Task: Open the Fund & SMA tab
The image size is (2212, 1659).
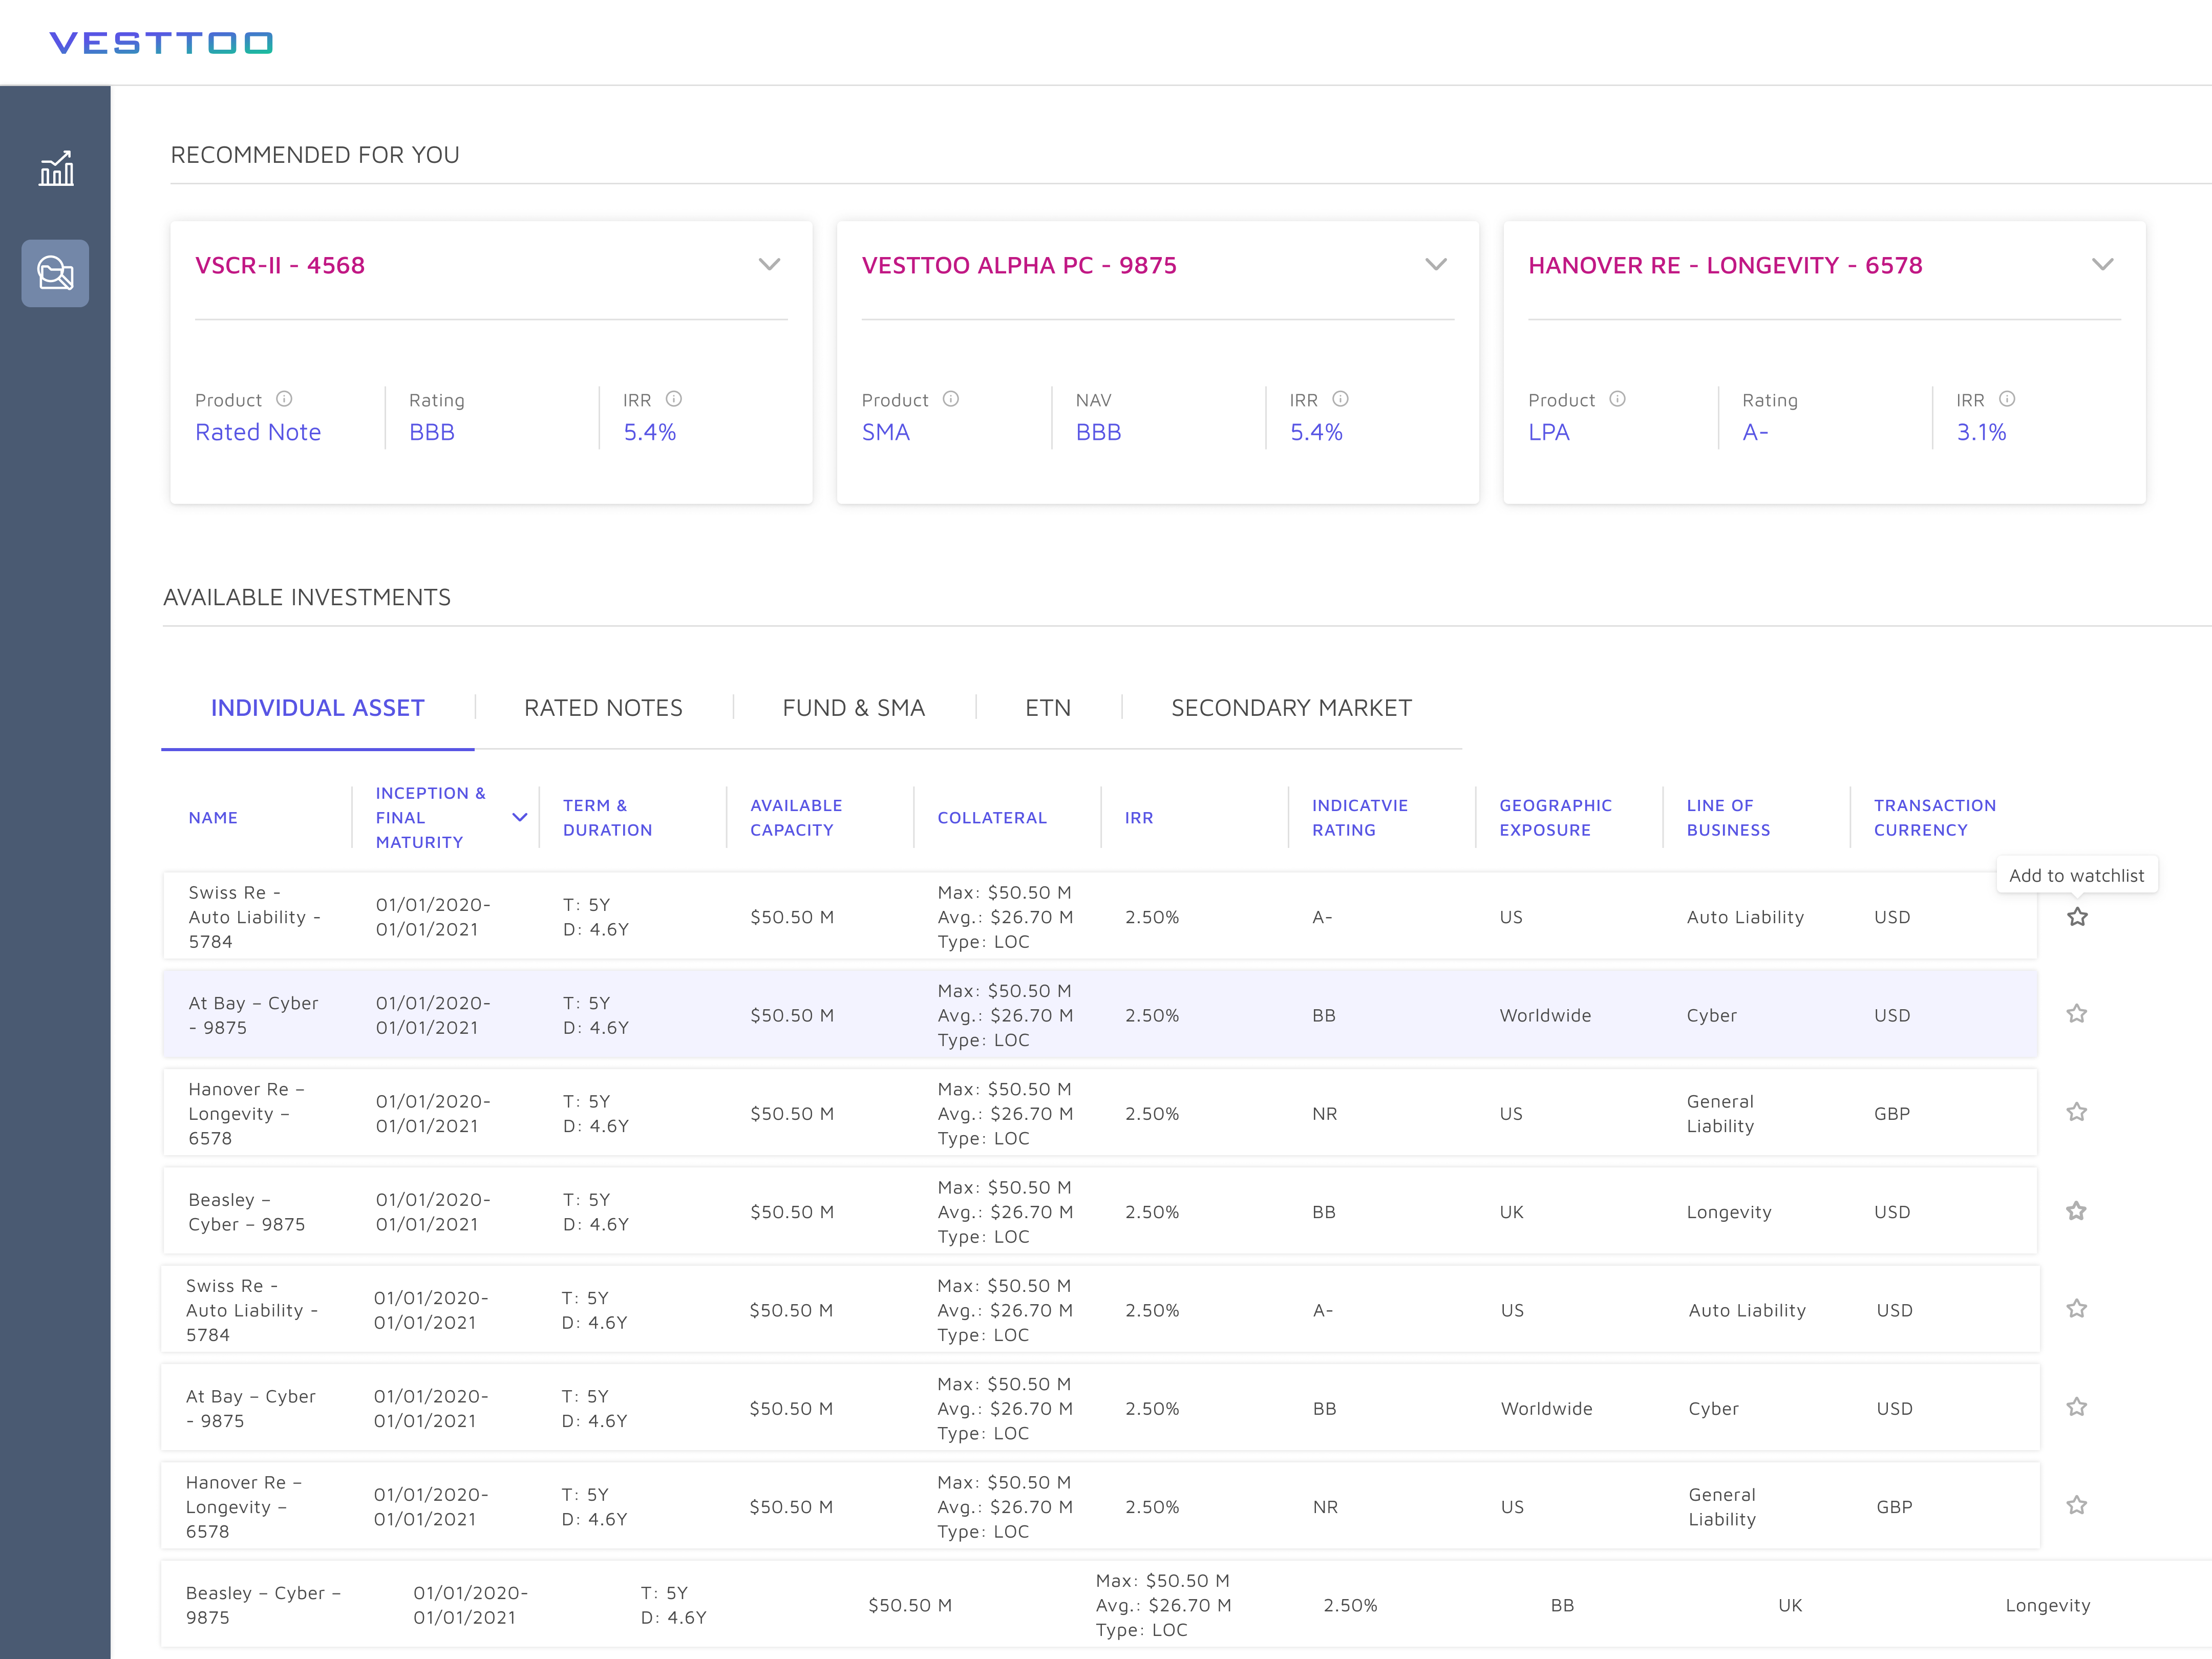Action: click(853, 708)
